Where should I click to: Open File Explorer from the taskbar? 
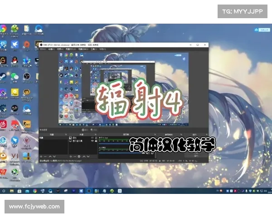(x=12, y=191)
